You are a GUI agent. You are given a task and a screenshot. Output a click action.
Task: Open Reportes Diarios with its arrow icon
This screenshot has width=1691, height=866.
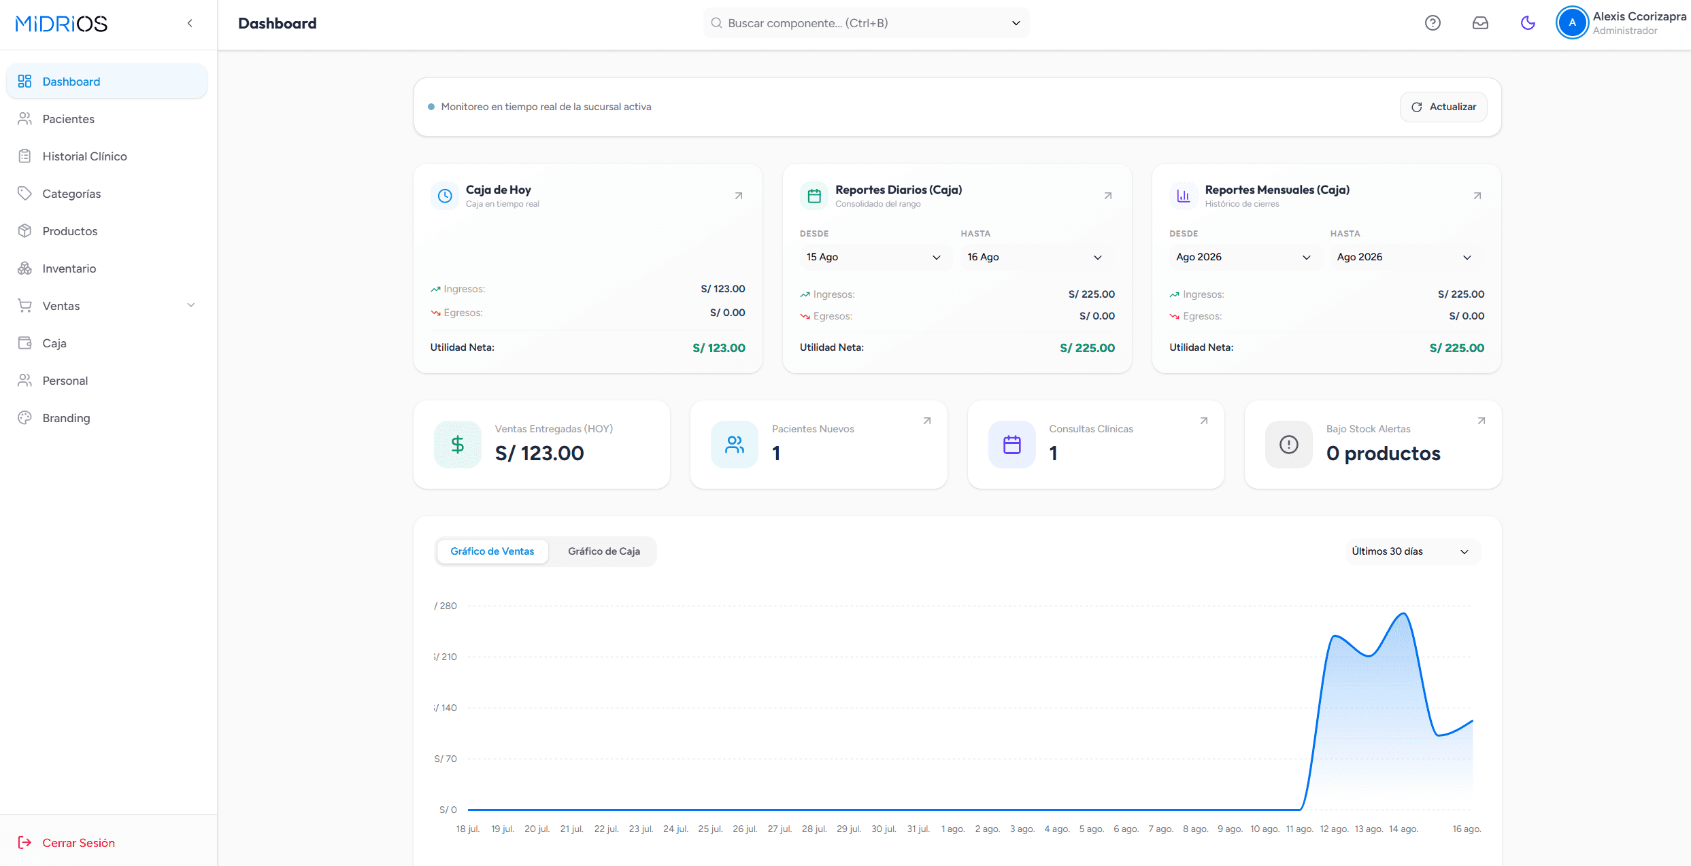point(1107,196)
